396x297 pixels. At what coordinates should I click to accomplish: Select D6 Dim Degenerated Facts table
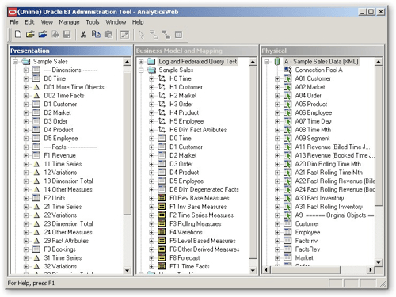pos(204,189)
